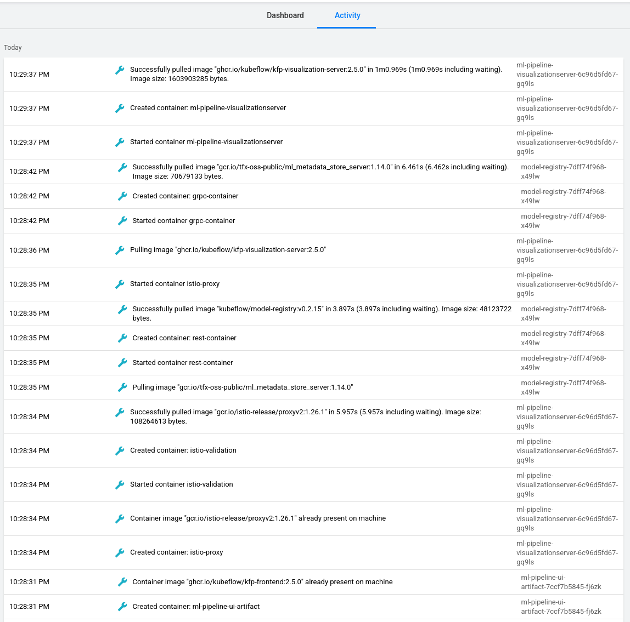Viewport: 630px width, 622px height.
Task: Click wrench icon beside Created container grpc-container
Action: point(122,196)
